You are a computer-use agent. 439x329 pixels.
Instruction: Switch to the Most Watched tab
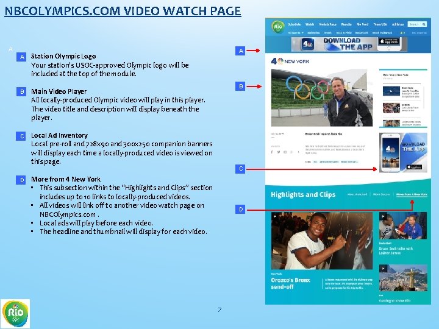357,194
